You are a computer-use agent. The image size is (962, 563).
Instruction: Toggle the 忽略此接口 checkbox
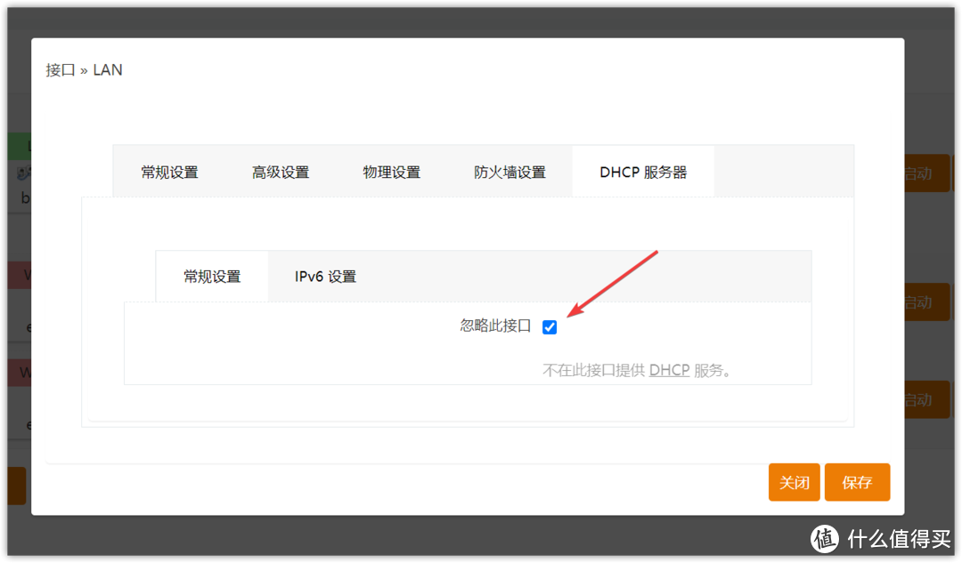coord(550,327)
